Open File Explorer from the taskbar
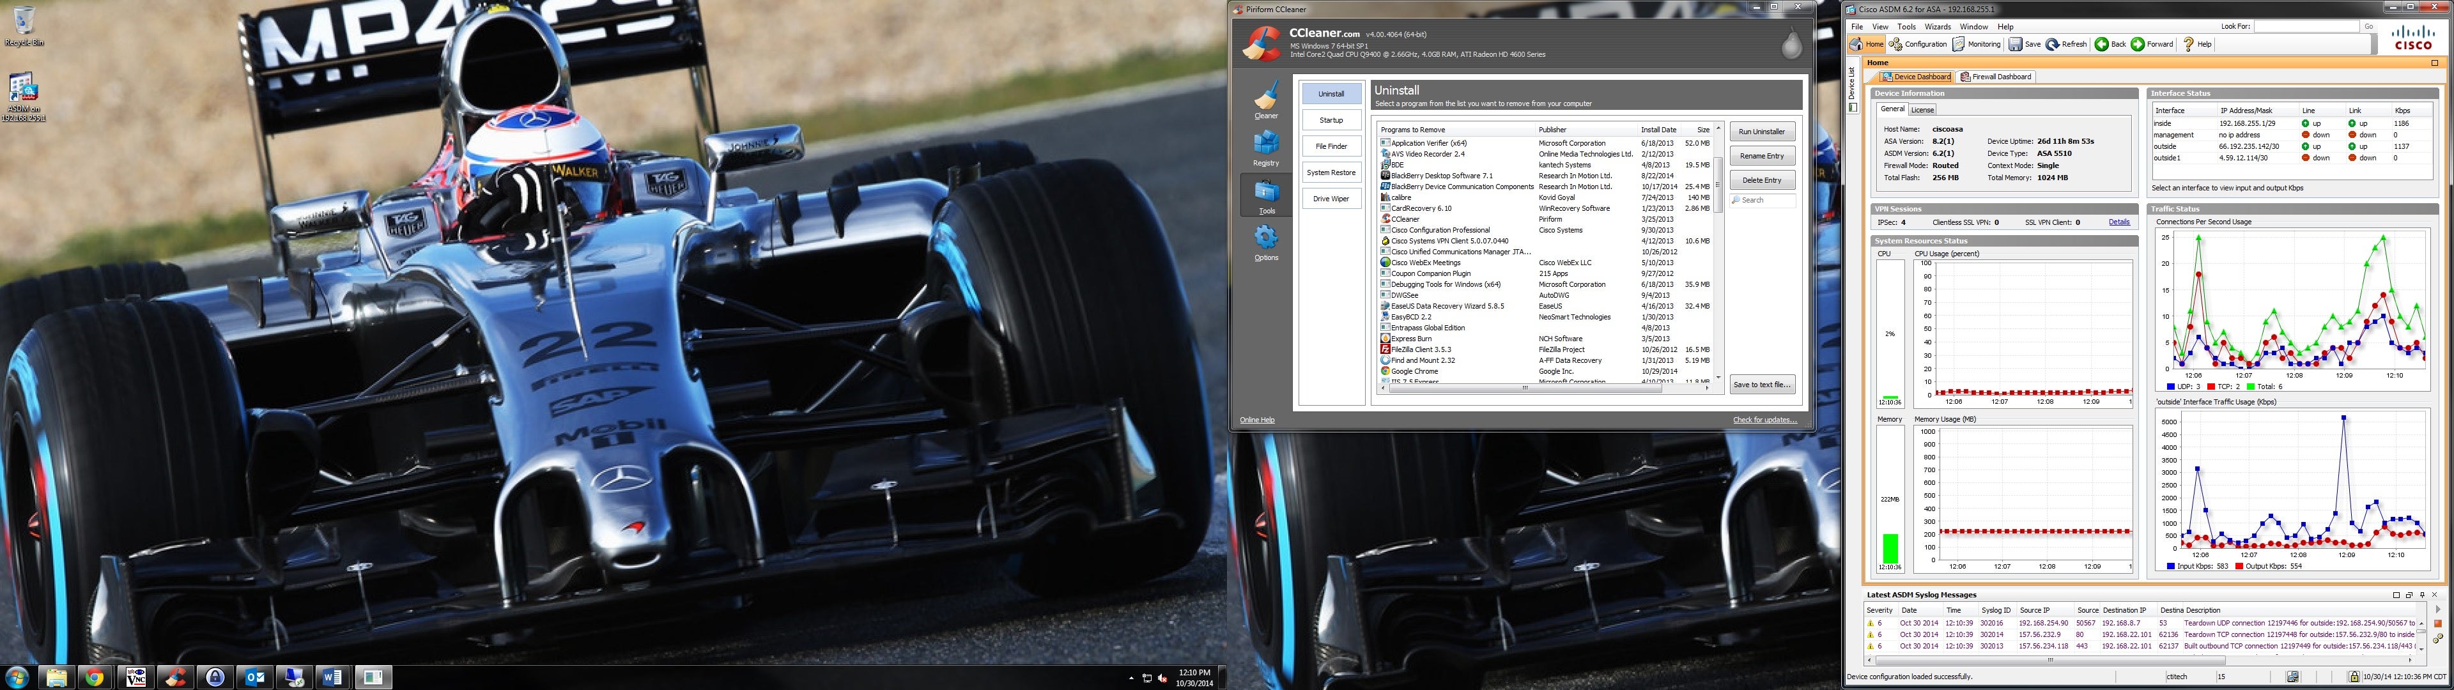Screen dimensions: 2454x690 (56, 678)
